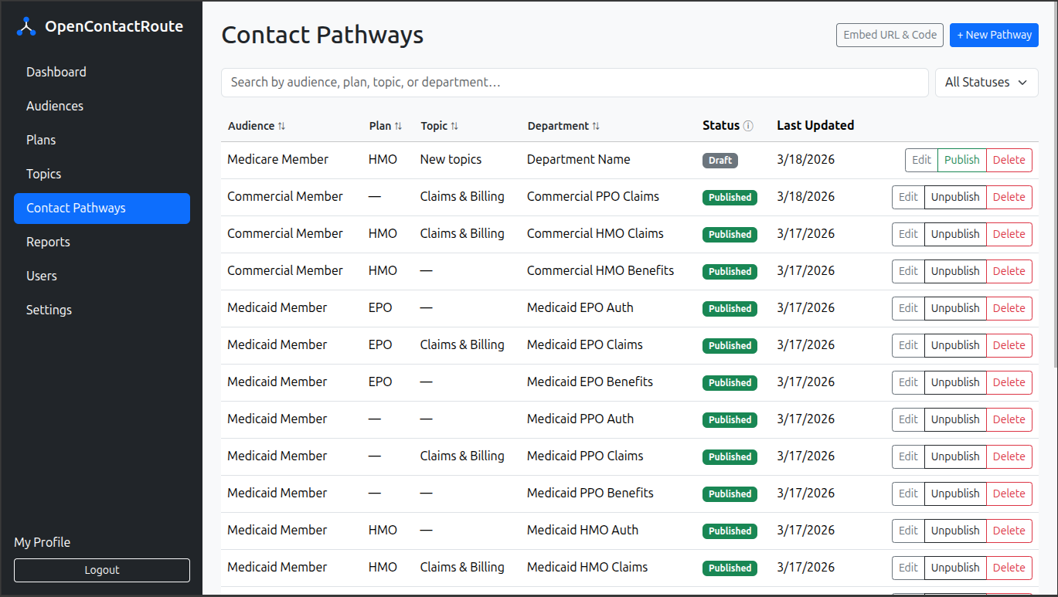
Task: Click the OpenContactRoute logo icon
Action: tap(26, 25)
